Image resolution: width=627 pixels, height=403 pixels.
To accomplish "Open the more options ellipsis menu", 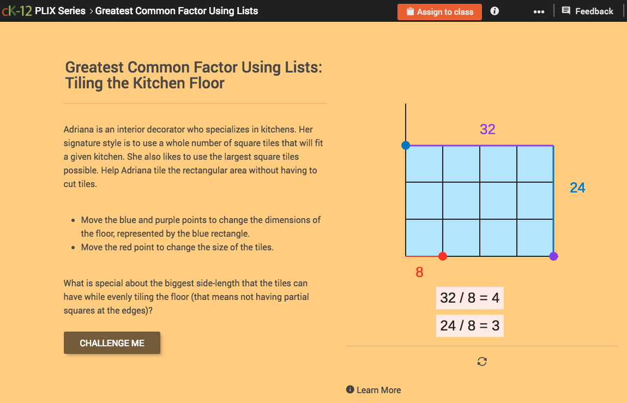I will [x=539, y=10].
